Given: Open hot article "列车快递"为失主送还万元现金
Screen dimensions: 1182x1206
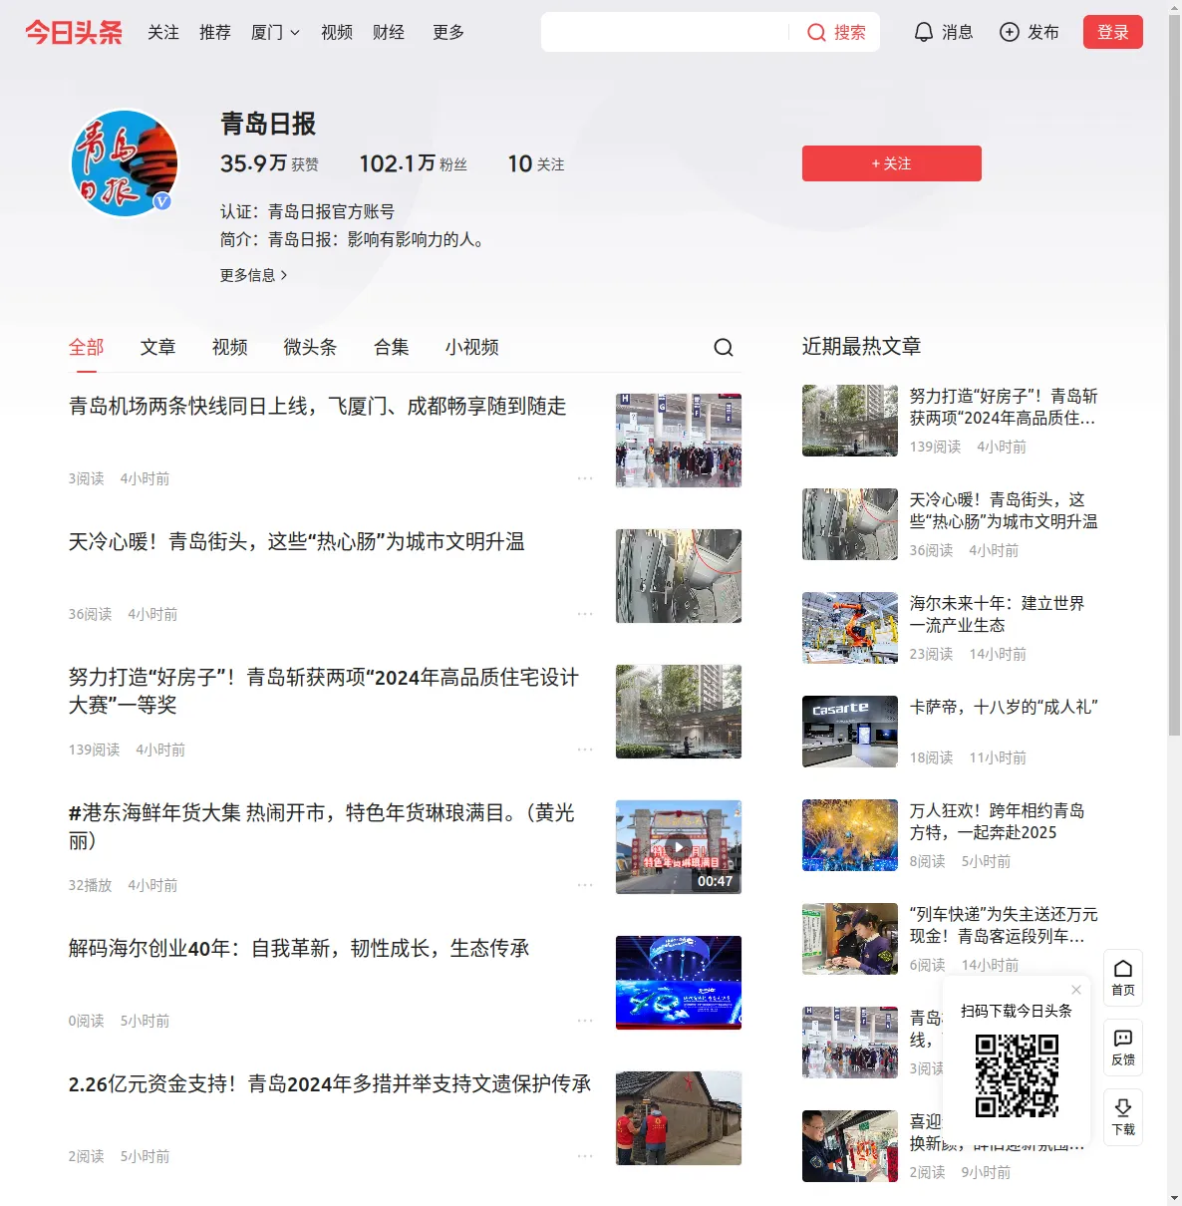Looking at the screenshot, I should click(1004, 925).
